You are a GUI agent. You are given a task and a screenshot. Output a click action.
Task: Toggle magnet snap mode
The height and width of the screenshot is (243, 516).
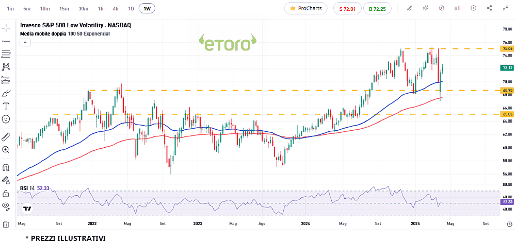pos(6,167)
